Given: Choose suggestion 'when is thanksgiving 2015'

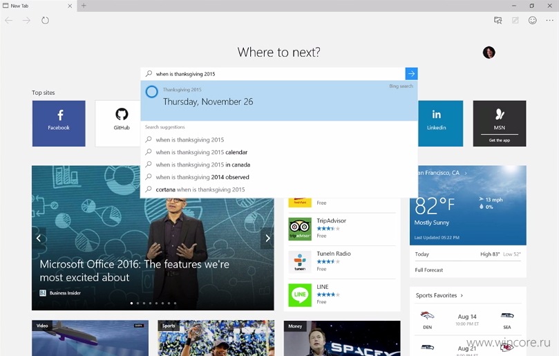Looking at the screenshot, I should 279,140.
